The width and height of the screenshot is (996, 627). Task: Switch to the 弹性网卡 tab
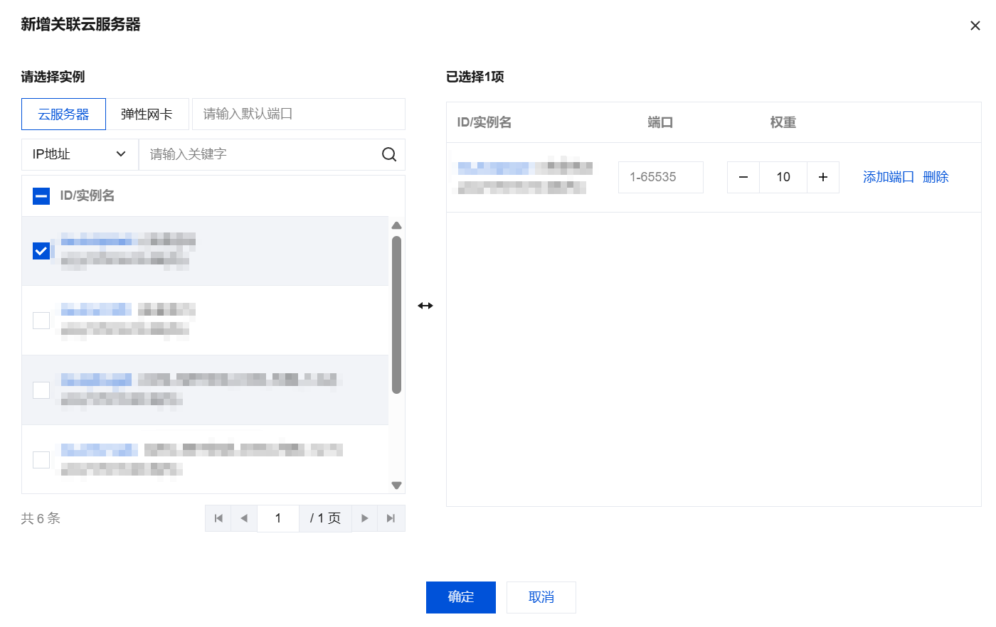pos(147,114)
